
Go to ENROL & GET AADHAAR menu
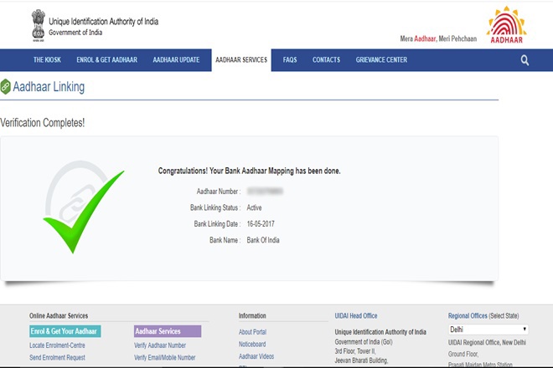pos(105,60)
